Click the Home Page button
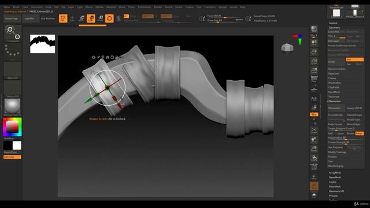Viewport: 370px width, 208px height. pyautogui.click(x=12, y=18)
